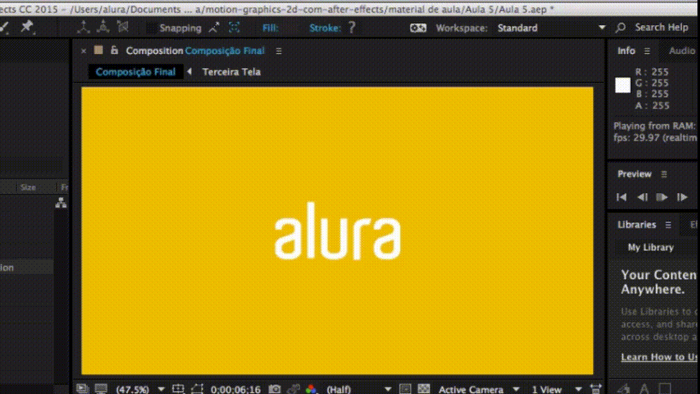Viewport: 700px width, 394px height.
Task: Click the current time 0;00;06;16
Action: (x=235, y=389)
